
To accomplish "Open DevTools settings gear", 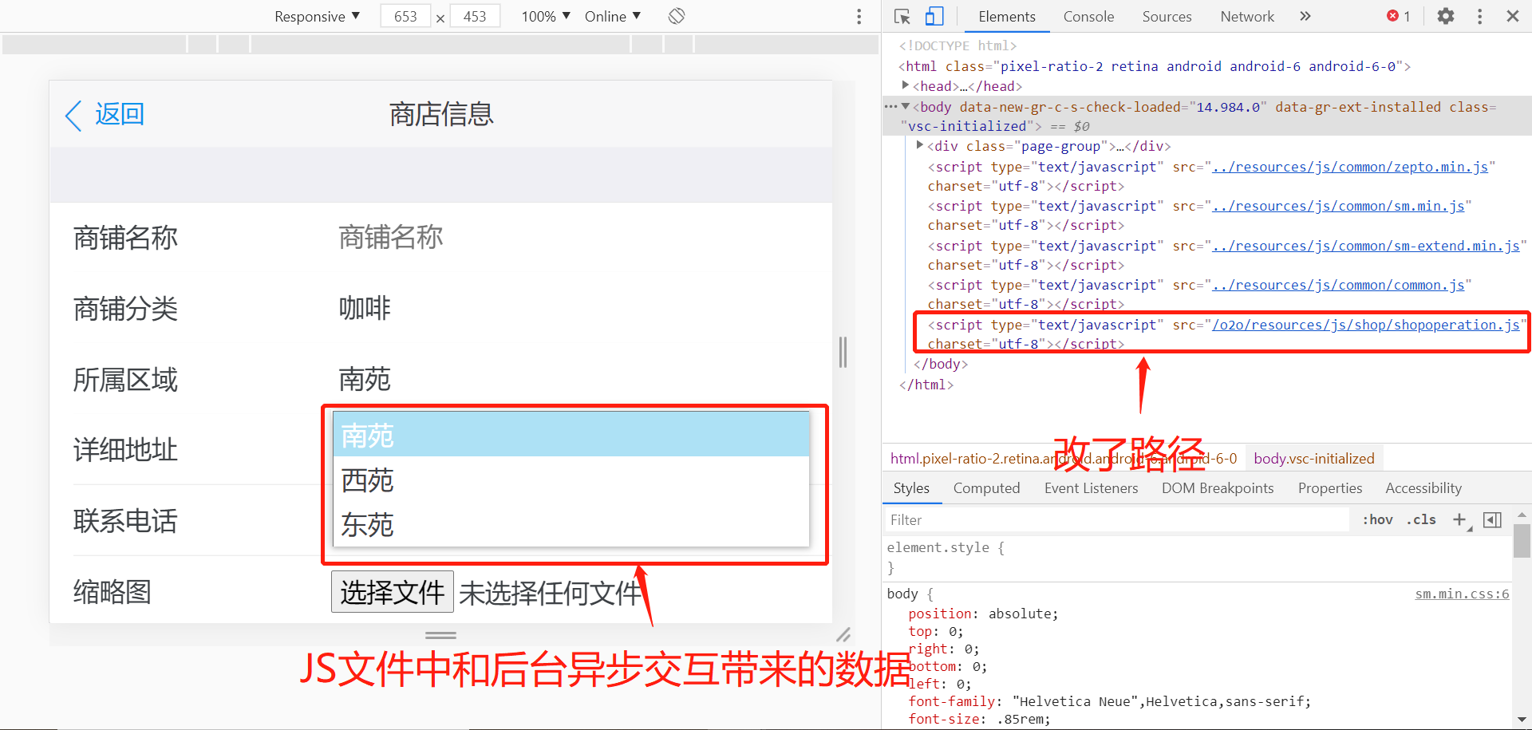I will (1446, 16).
